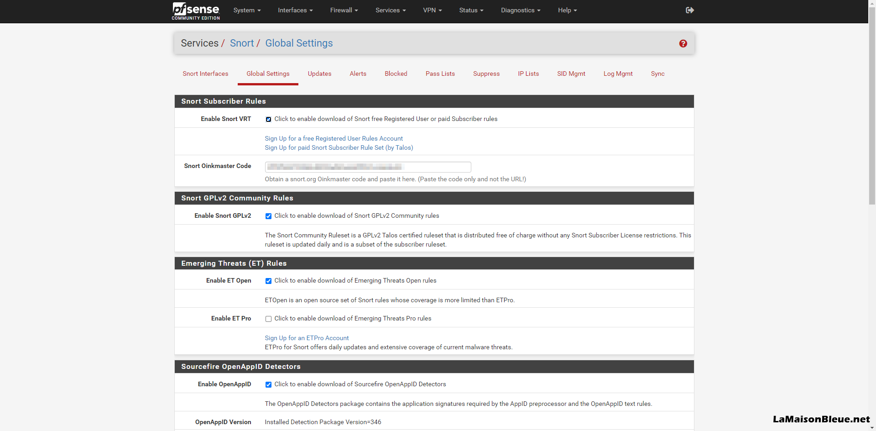This screenshot has height=431, width=876.
Task: Click the Services breadcrumb text
Action: pos(199,43)
